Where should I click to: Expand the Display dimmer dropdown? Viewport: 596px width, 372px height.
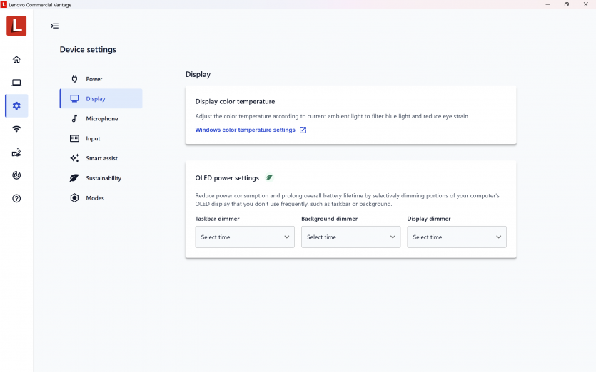click(x=456, y=237)
